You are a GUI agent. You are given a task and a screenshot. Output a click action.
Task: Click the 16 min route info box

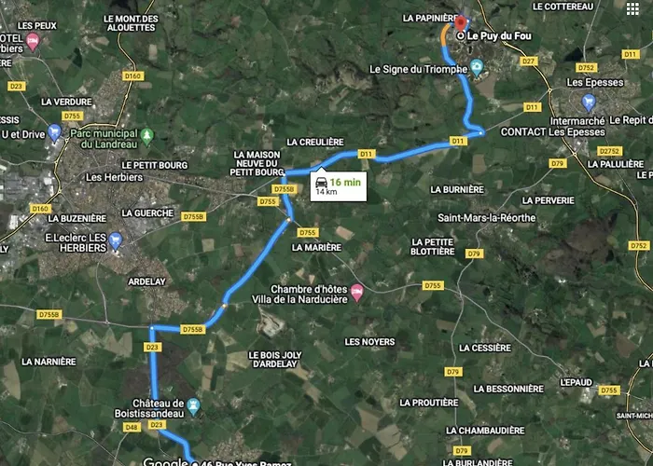point(339,186)
